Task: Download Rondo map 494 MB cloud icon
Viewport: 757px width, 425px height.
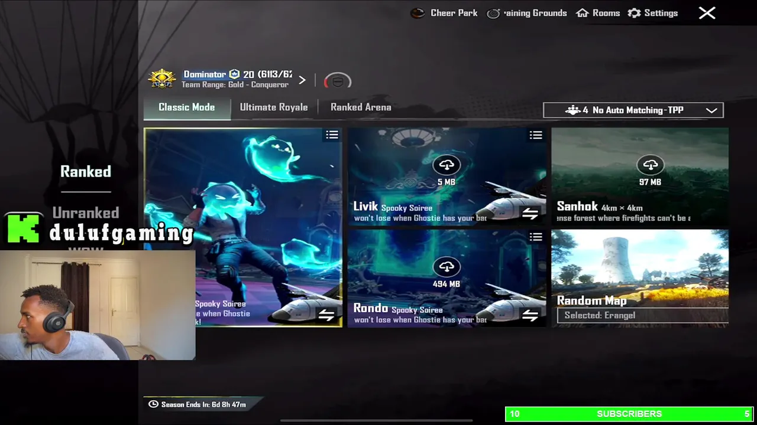Action: point(447,267)
